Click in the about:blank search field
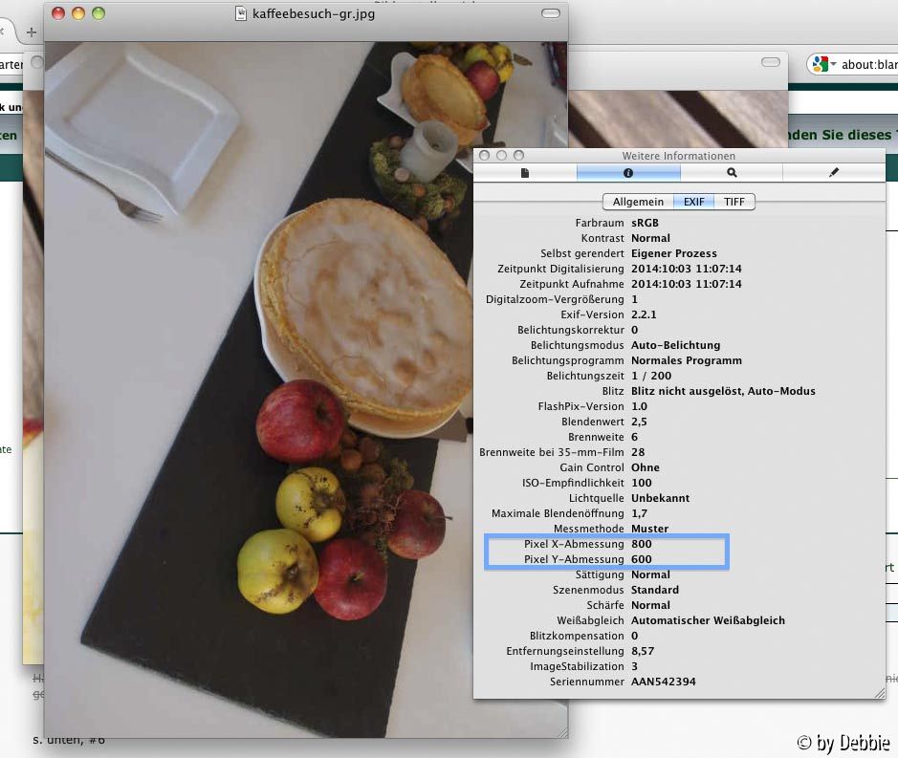898x758 pixels. tap(868, 65)
